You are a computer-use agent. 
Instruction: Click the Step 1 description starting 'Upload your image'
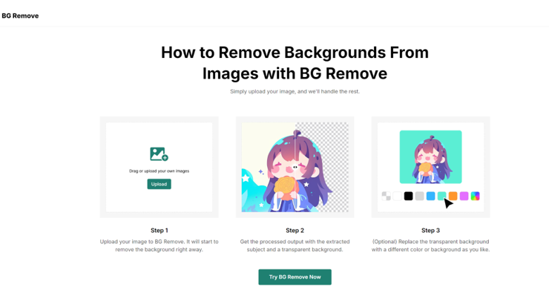160,245
